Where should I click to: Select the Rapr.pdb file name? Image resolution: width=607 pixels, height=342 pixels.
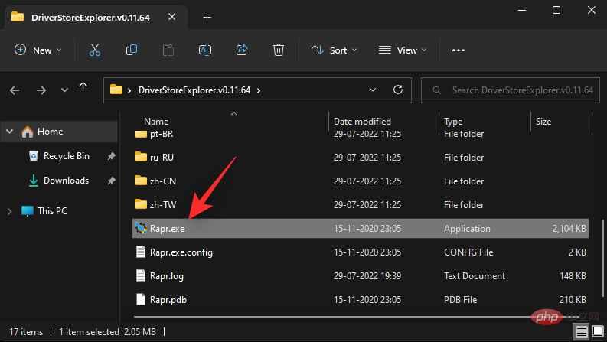tap(168, 300)
